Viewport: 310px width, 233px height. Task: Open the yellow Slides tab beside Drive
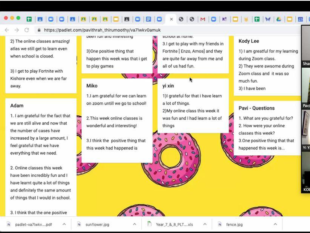point(289,19)
